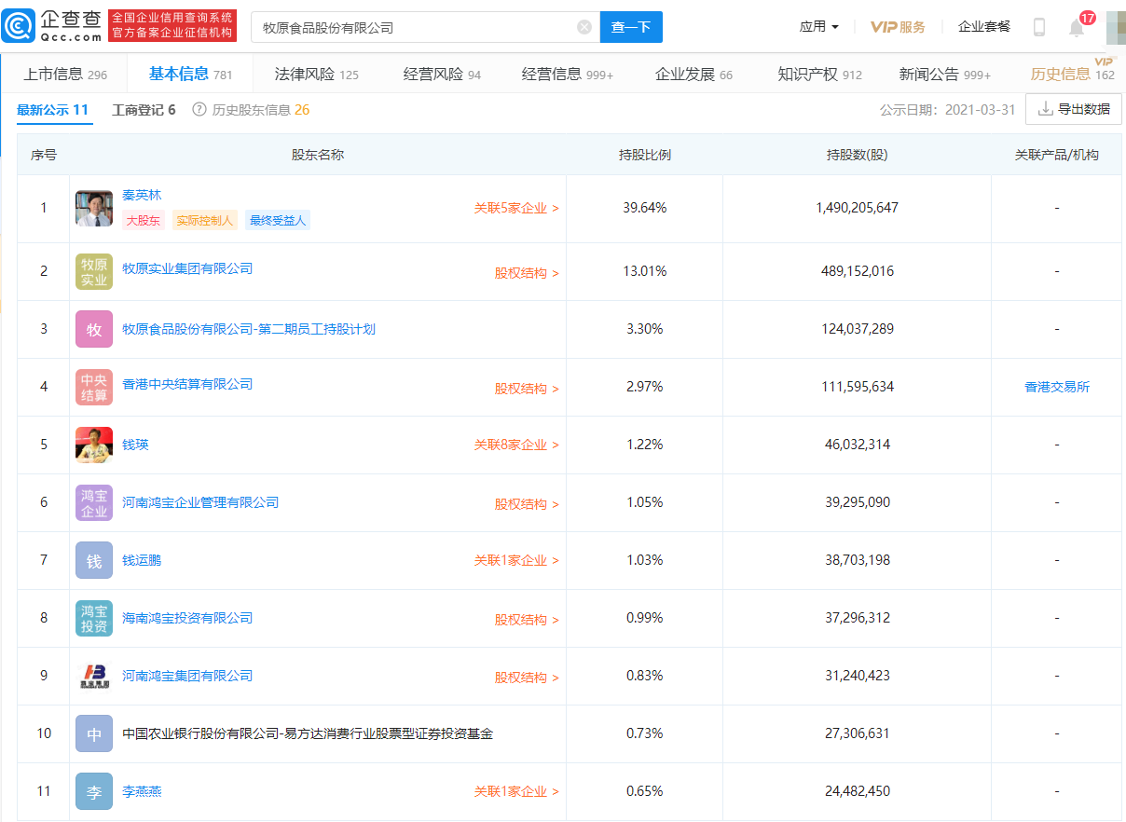
Task: Open shareholder 秦英林 name link
Action: coord(142,196)
